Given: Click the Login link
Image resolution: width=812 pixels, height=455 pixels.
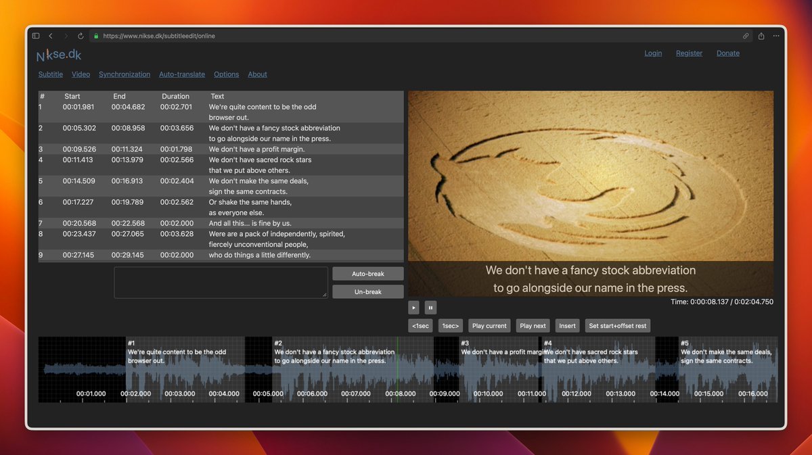Looking at the screenshot, I should coord(653,53).
